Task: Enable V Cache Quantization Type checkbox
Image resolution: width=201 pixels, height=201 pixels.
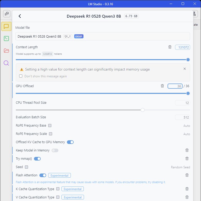Action: tap(58, 197)
